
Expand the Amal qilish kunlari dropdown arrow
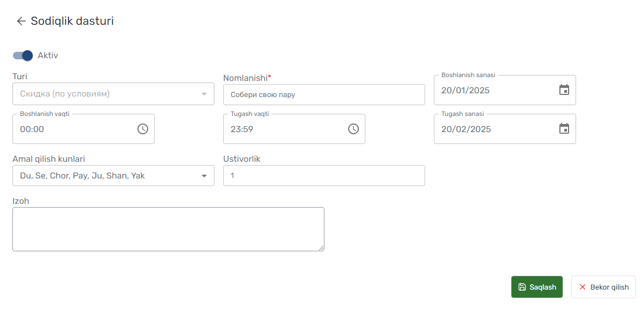pos(204,176)
